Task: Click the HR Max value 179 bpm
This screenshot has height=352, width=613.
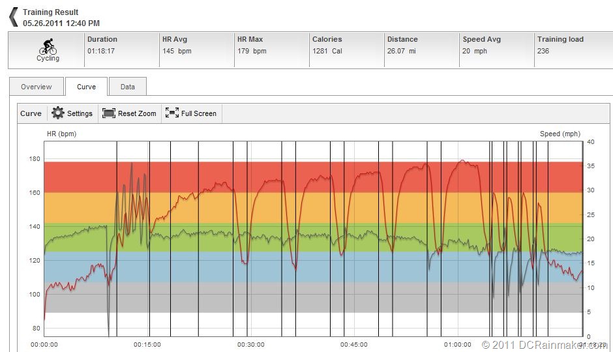Action: 252,51
